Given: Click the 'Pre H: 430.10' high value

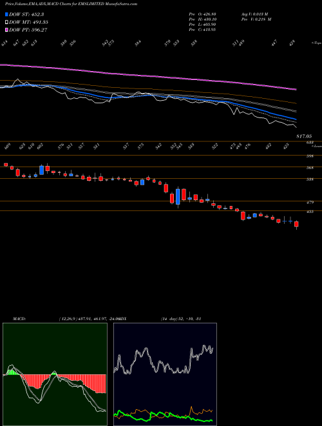Looking at the screenshot, I should [x=202, y=19].
